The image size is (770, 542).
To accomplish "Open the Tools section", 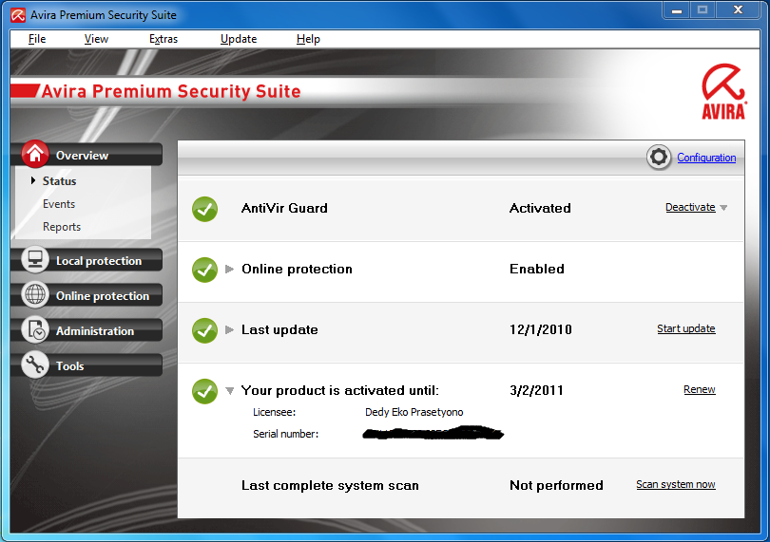I will tap(69, 365).
